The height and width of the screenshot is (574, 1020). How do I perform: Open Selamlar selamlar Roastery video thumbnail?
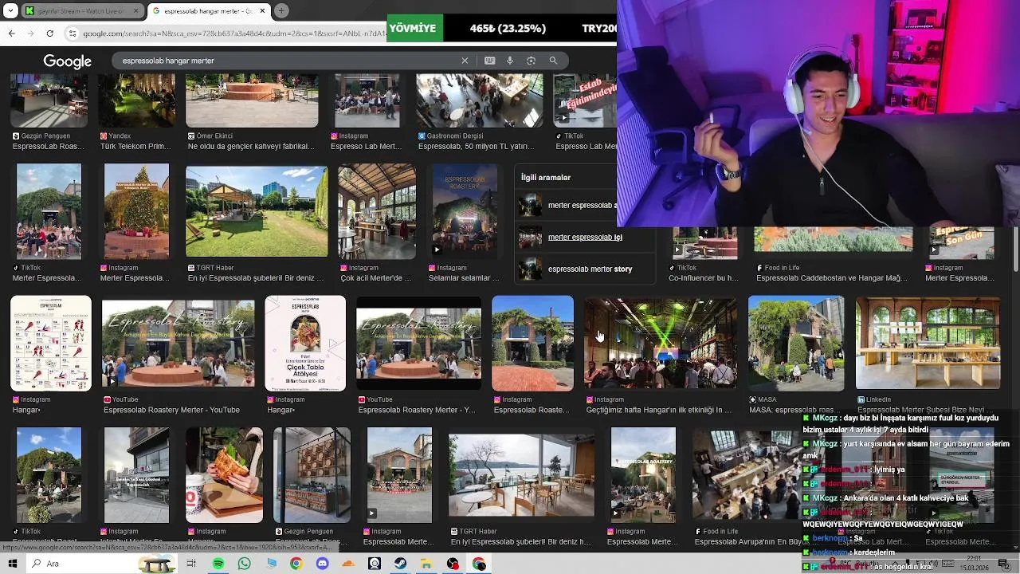[x=465, y=211]
